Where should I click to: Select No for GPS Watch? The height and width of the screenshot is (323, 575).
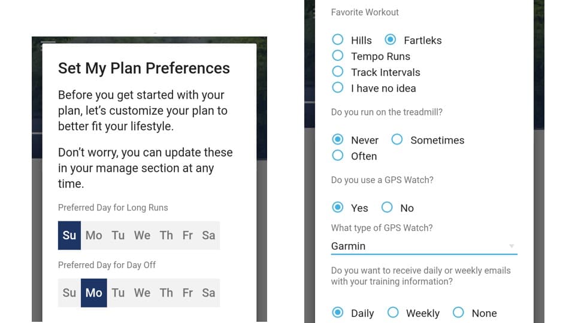(387, 208)
